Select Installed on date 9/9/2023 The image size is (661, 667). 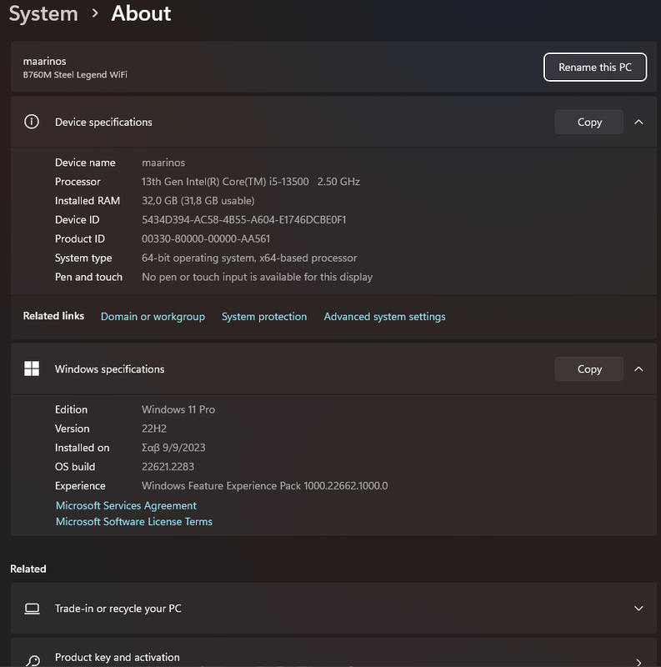173,448
